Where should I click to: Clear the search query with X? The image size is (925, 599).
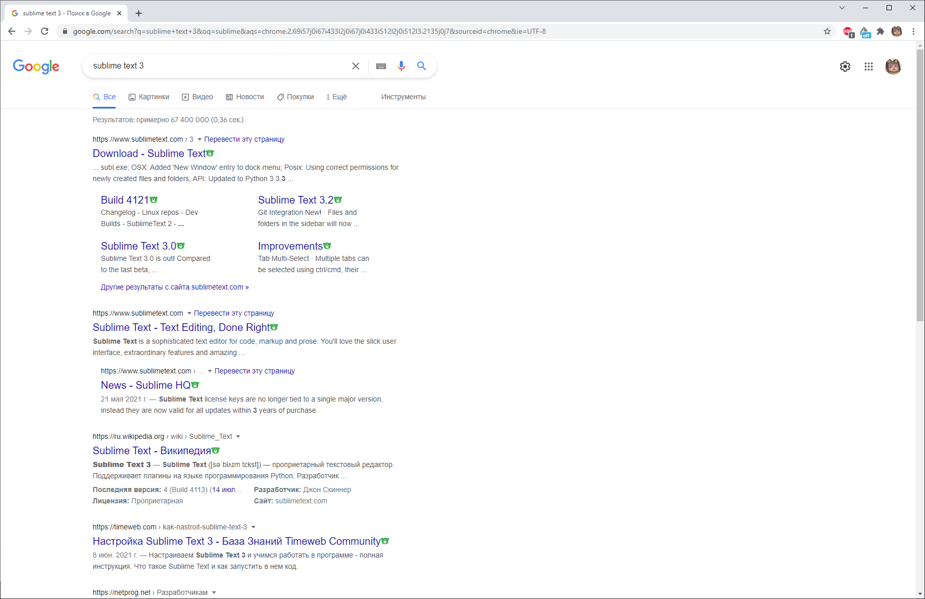point(356,66)
